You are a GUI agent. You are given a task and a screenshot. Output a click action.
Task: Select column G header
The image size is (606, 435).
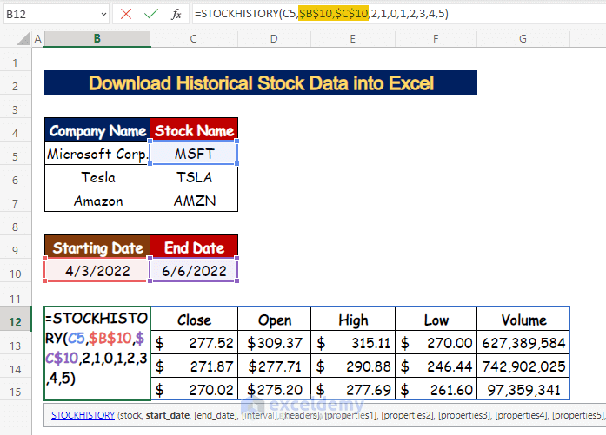coord(523,38)
